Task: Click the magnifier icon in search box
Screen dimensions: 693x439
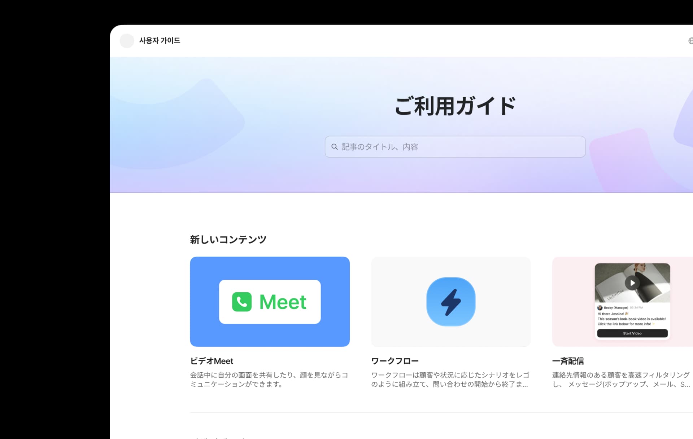Action: (335, 147)
